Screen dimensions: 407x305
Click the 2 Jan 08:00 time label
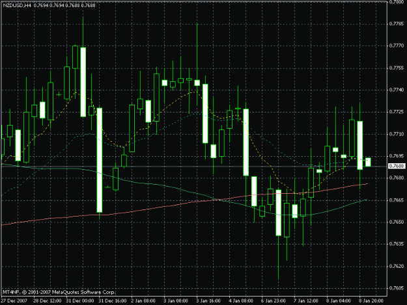tap(143, 300)
